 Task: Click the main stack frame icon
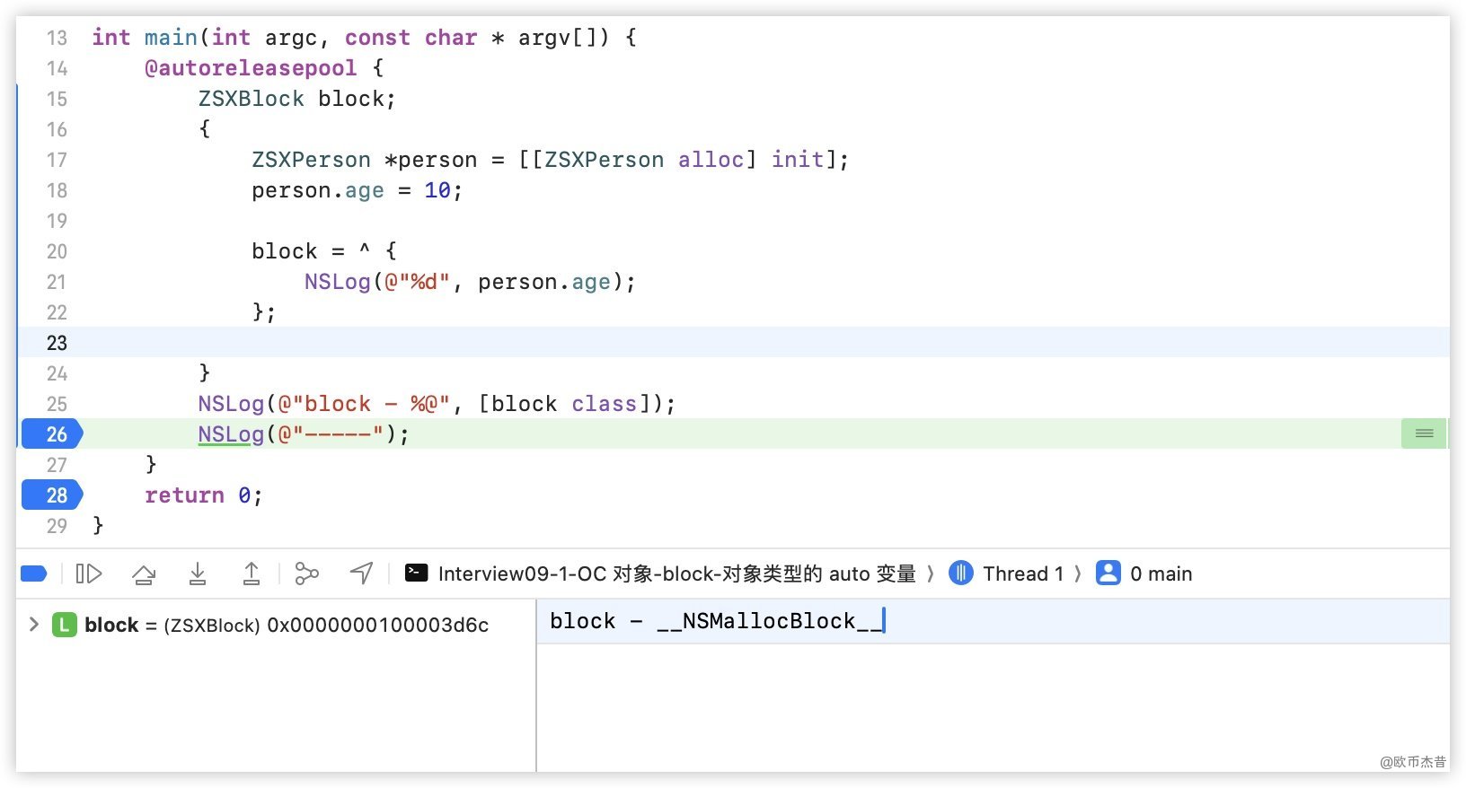[1108, 573]
